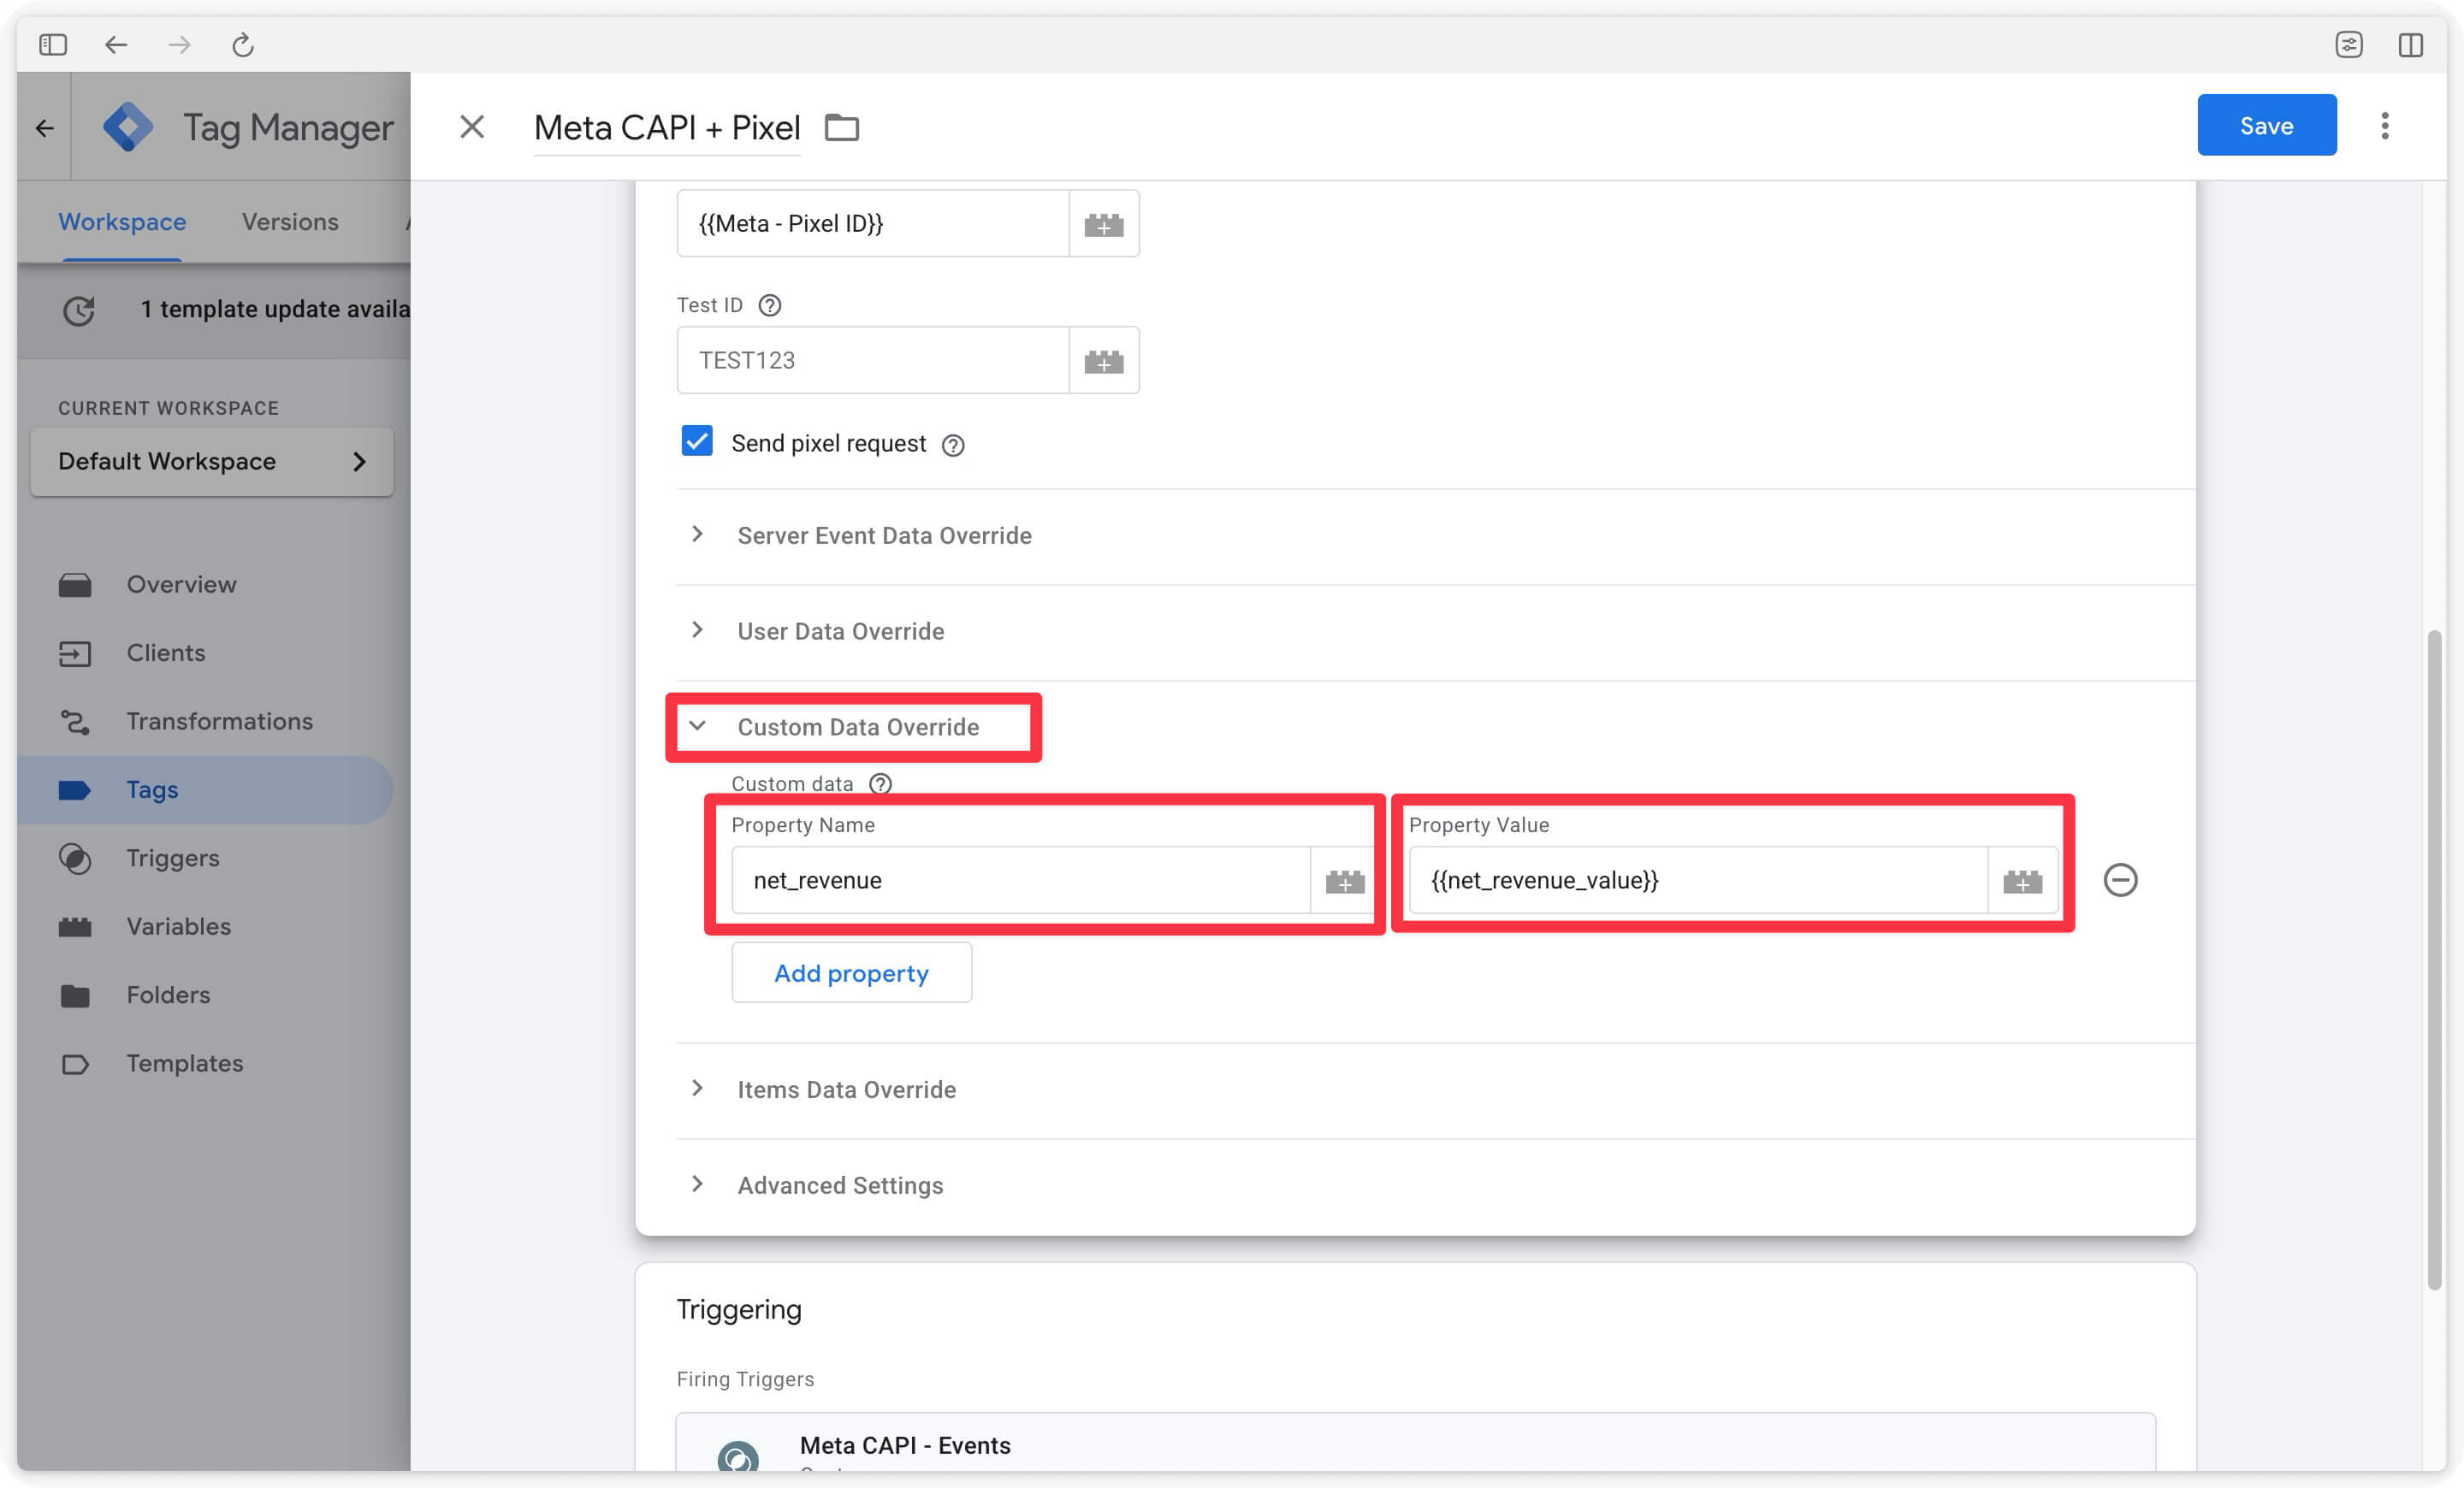Click the Meta CAPI - Events trigger icon
Screen dimensions: 2464x1488
pyautogui.click(x=737, y=1458)
